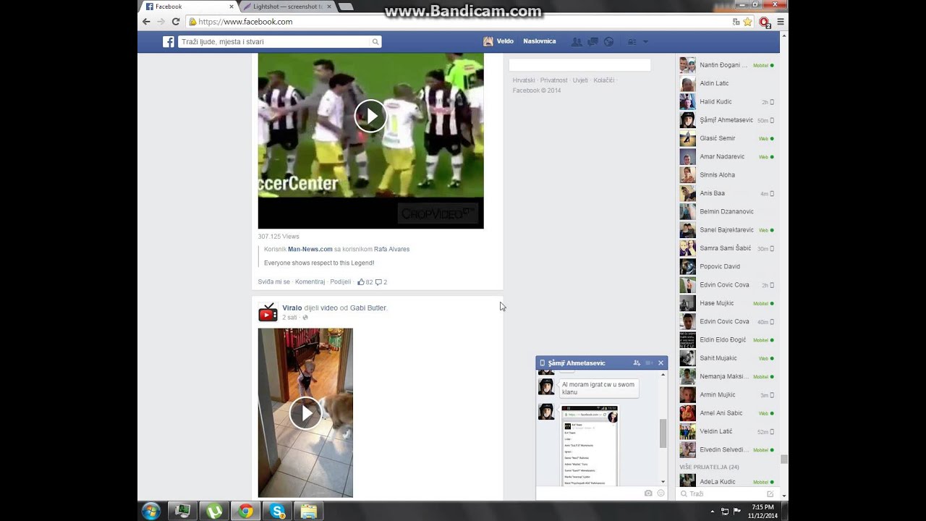Go back with the browser back arrow
Viewport: 926px width, 521px height.
146,22
